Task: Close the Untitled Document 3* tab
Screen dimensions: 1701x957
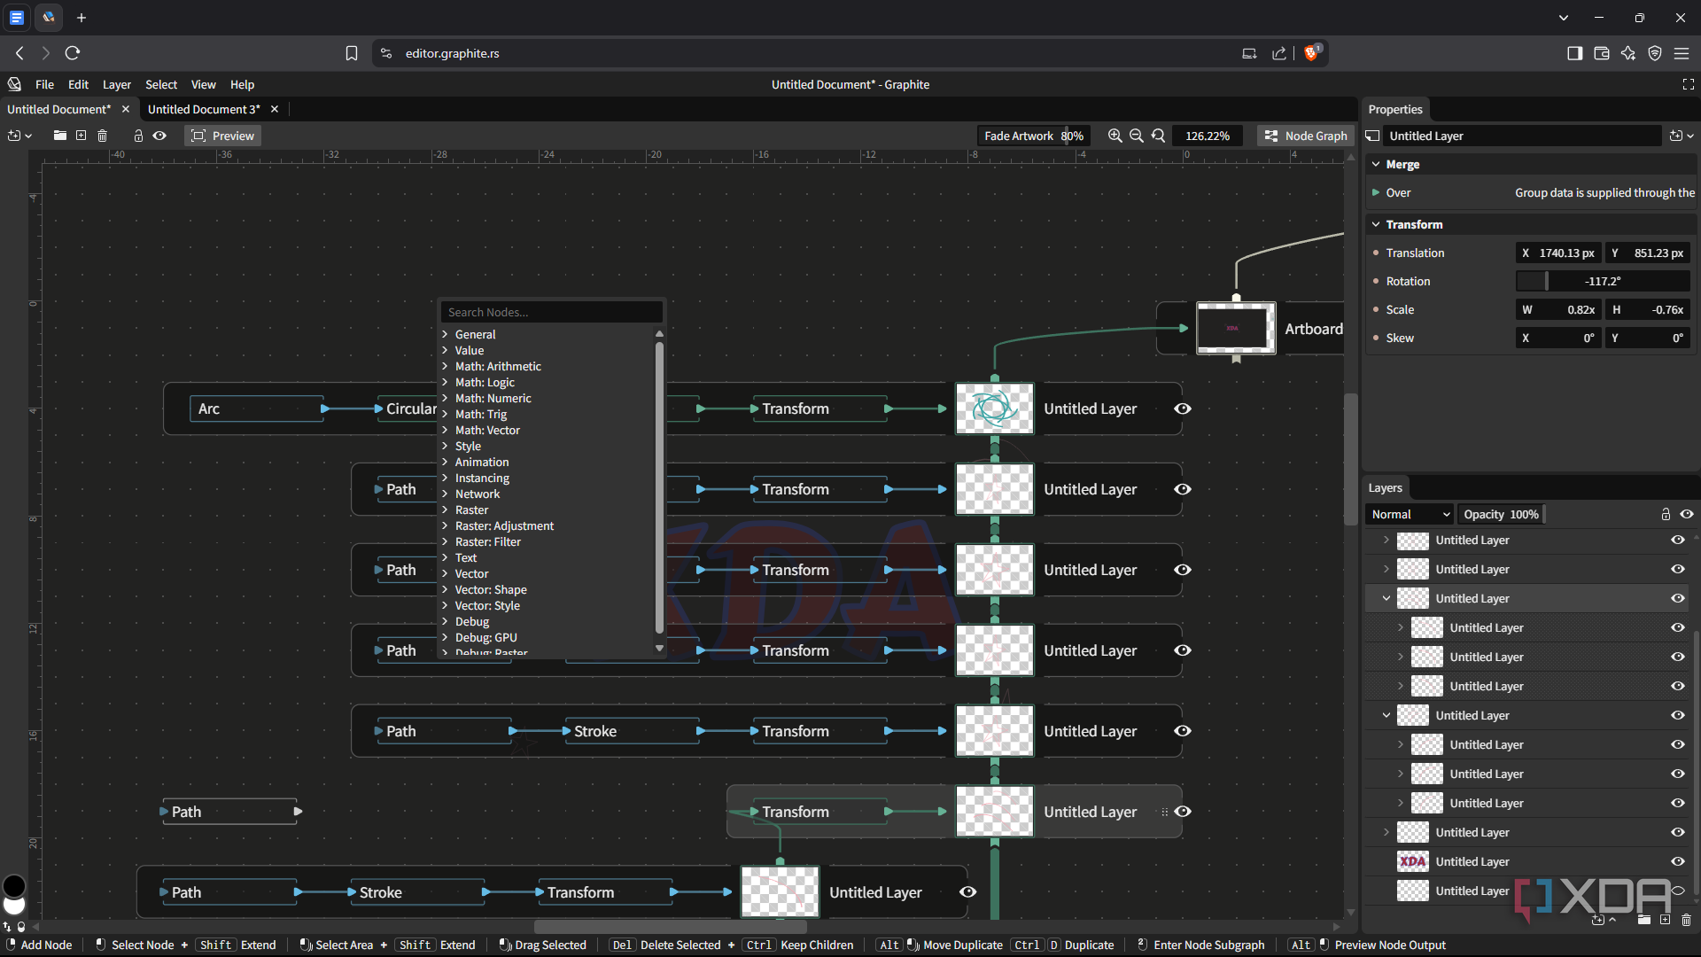Action: point(275,109)
